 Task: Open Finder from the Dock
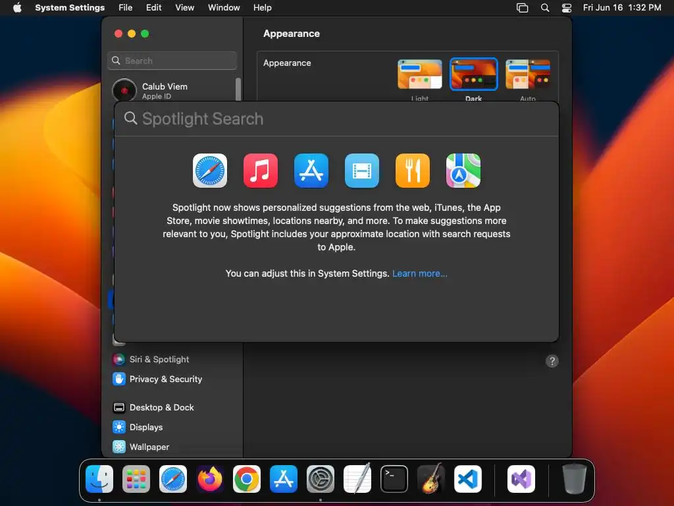99,479
